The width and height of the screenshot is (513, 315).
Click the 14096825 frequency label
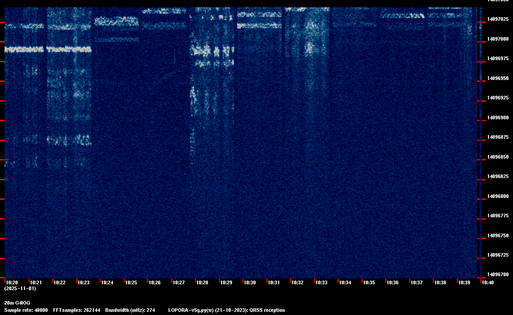(x=498, y=177)
